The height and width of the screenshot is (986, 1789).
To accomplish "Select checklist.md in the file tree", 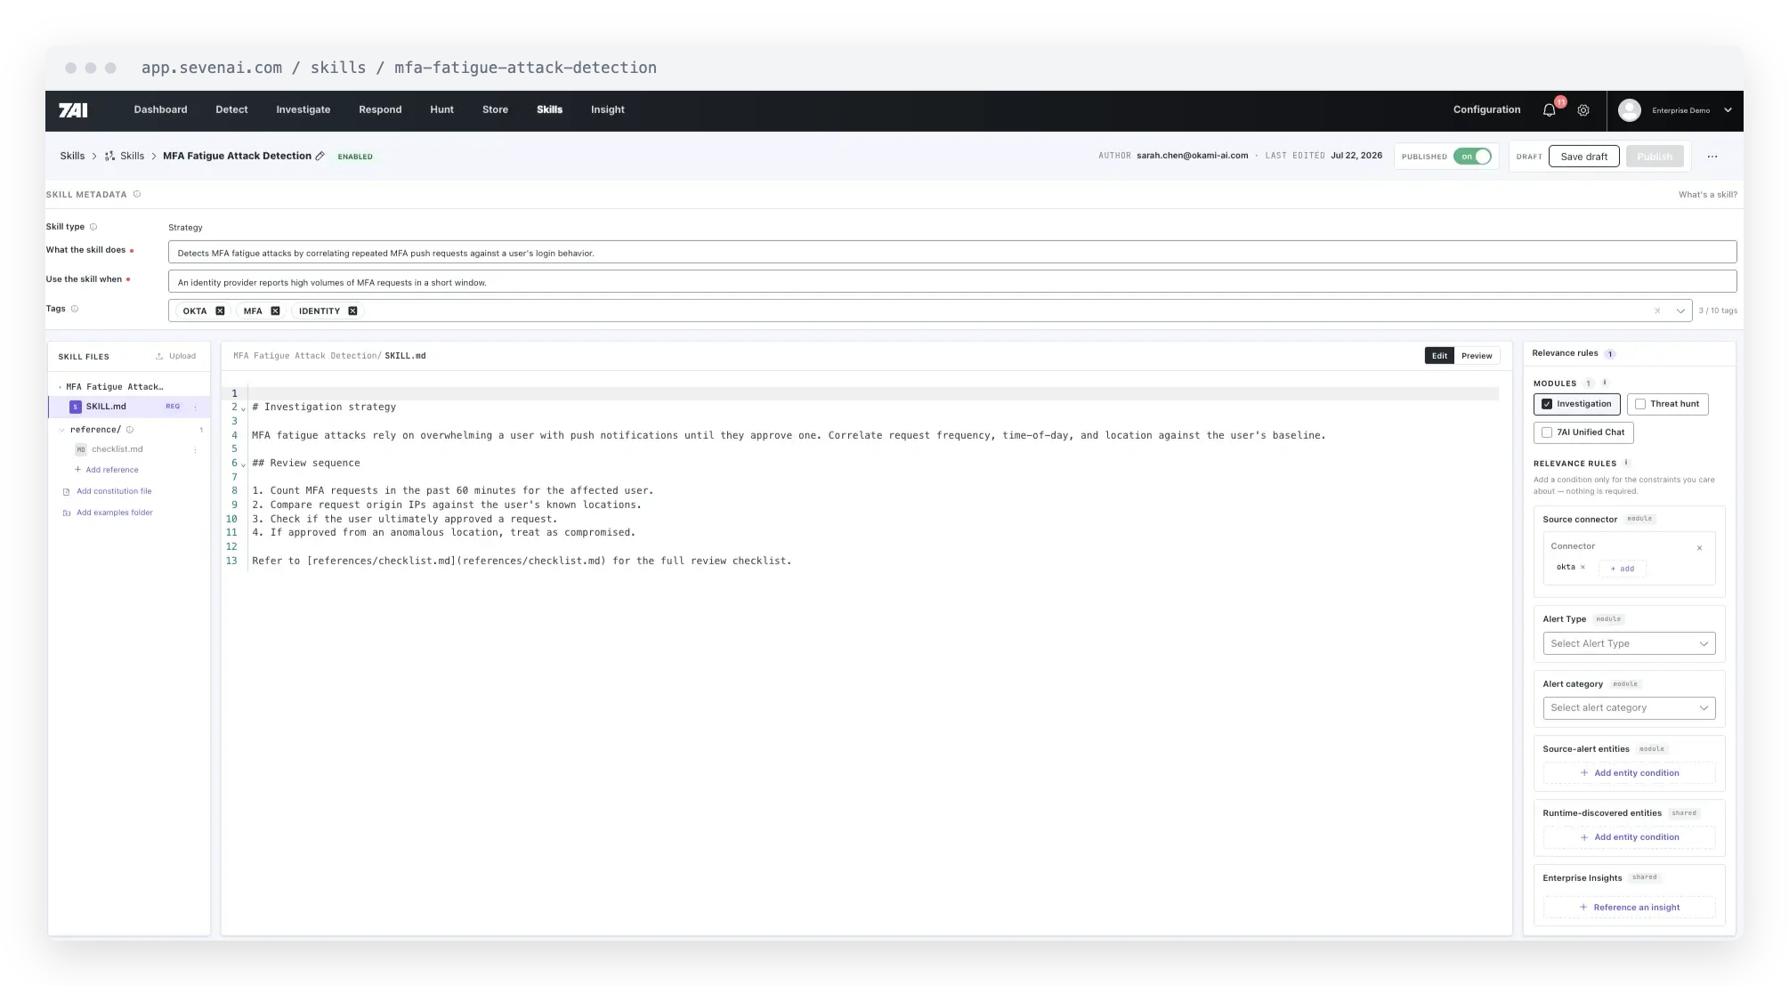I will 117,449.
